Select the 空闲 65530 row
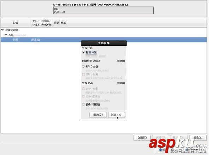This screenshot has width=209, height=155. coord(104,40)
